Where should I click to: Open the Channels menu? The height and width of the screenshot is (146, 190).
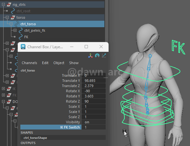click(x=29, y=63)
